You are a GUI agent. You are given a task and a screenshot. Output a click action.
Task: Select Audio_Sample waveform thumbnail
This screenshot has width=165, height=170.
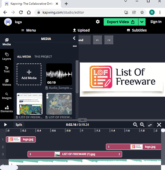59,74
